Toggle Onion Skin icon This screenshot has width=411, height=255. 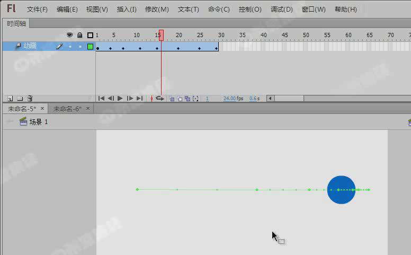[172, 99]
